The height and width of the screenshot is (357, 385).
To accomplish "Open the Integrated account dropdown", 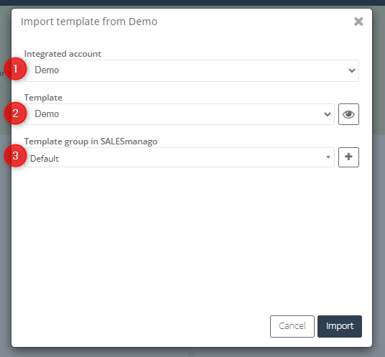I will click(192, 70).
